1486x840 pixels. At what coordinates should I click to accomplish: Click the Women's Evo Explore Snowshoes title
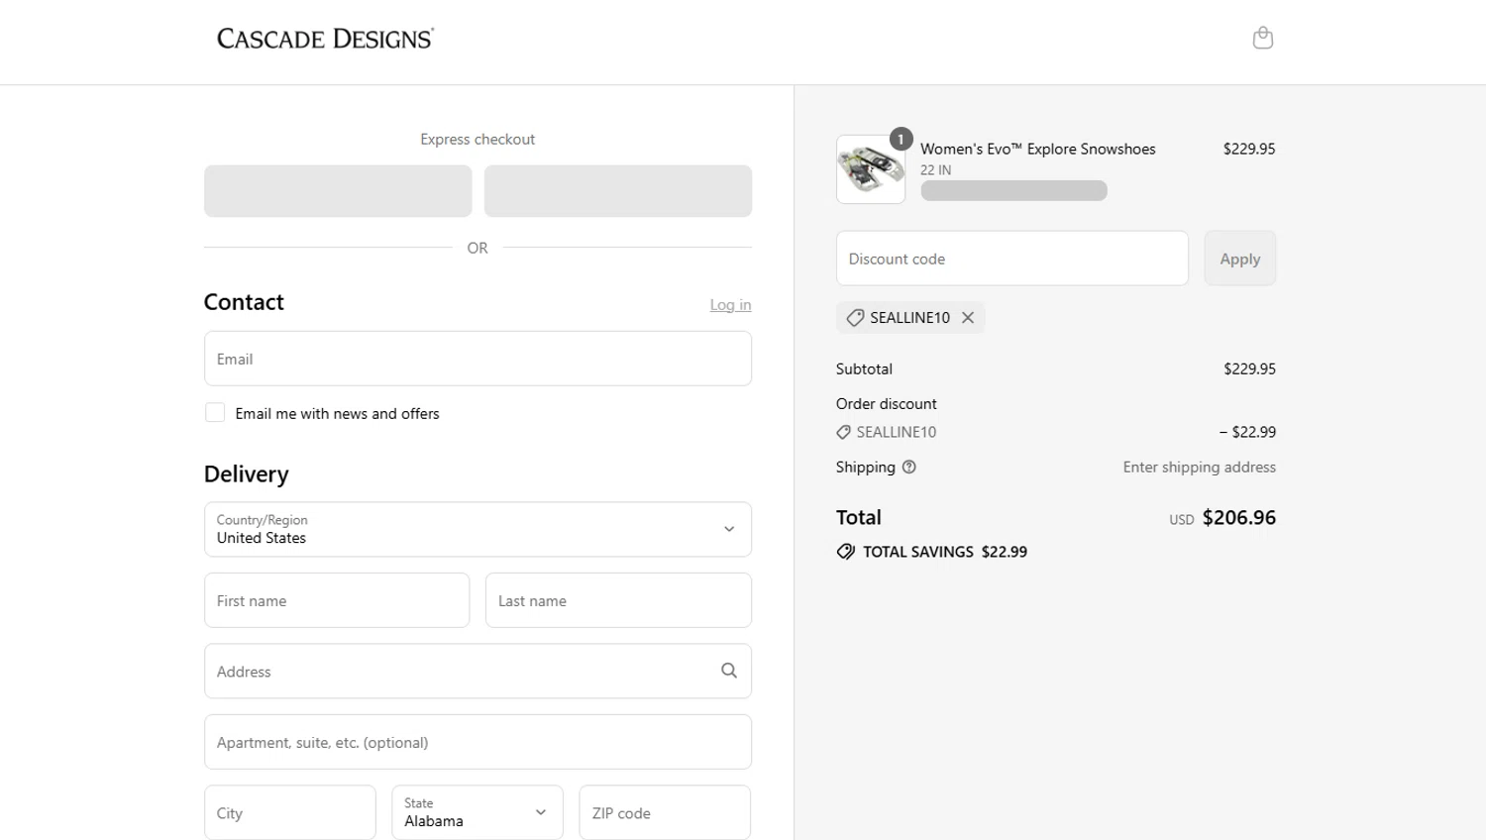tap(1037, 149)
